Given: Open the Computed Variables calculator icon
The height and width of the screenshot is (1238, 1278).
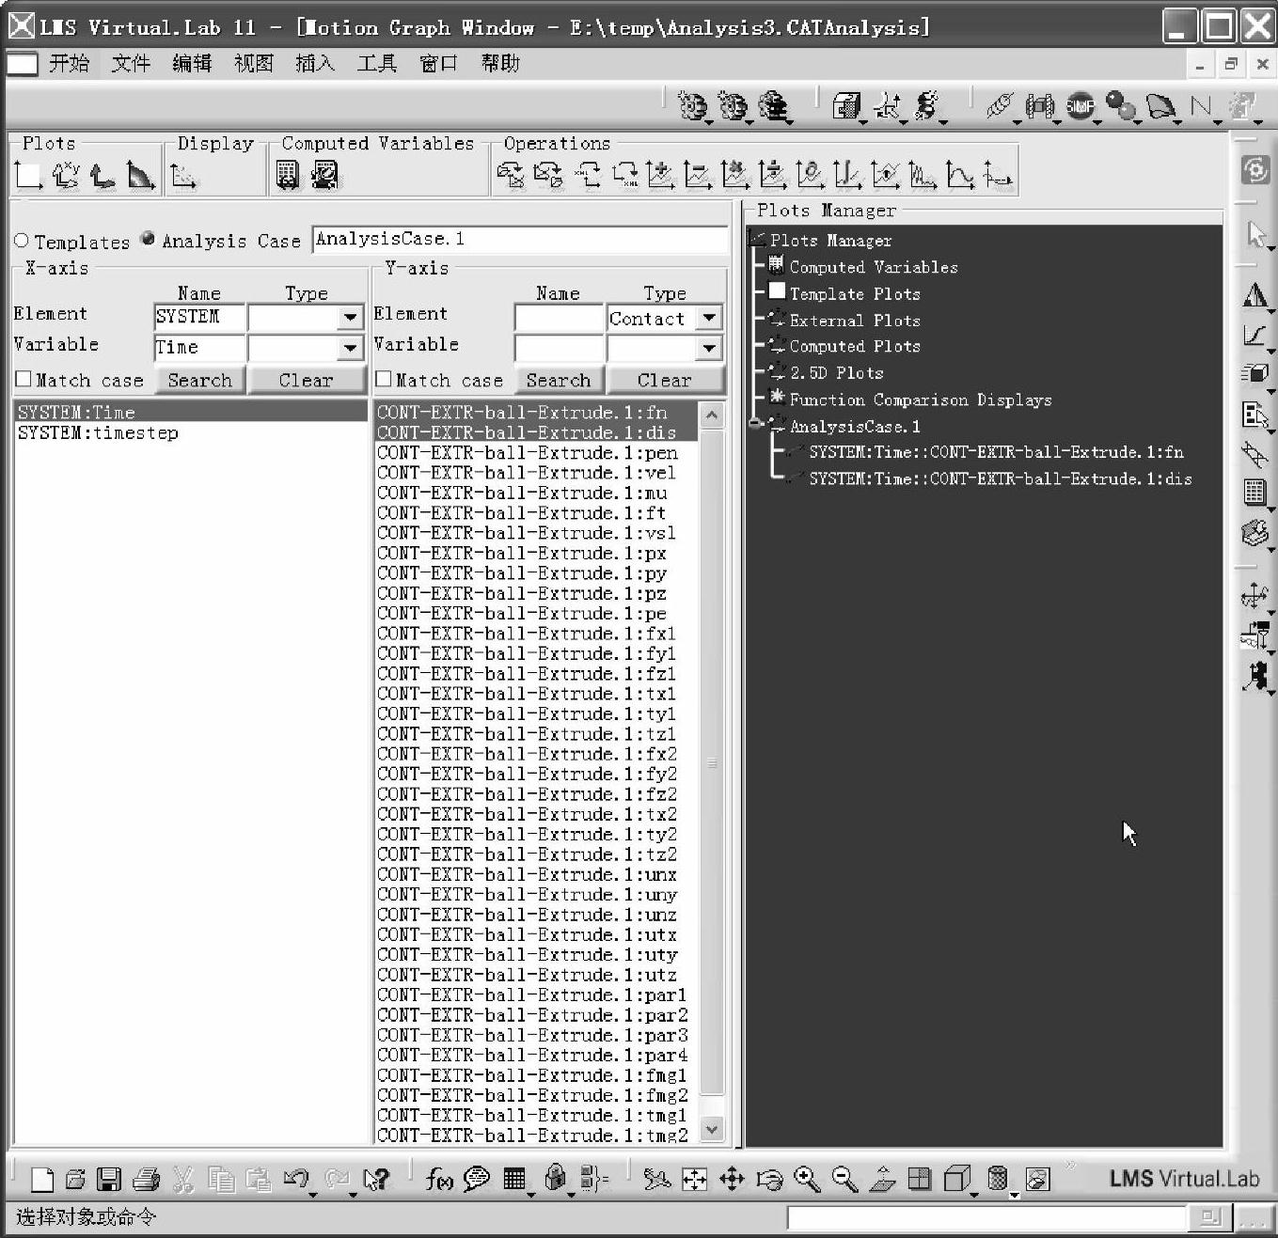Looking at the screenshot, I should [x=288, y=175].
